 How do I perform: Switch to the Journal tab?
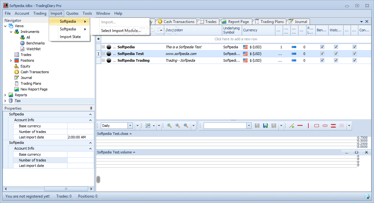[x=298, y=22]
